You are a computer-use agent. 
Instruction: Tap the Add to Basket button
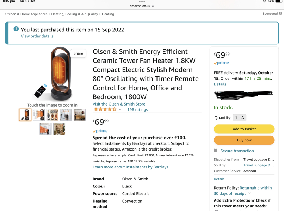click(244, 129)
